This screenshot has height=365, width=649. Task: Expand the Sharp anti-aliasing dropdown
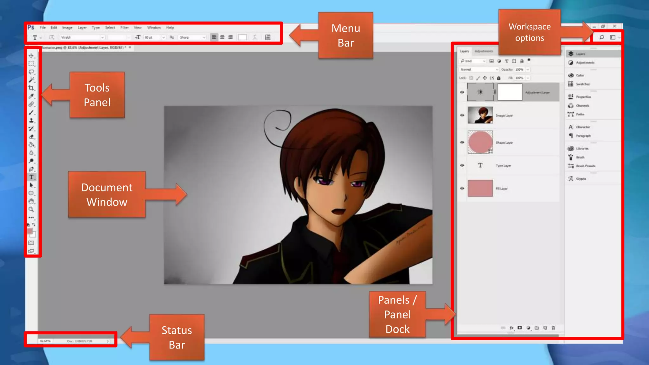(x=204, y=37)
